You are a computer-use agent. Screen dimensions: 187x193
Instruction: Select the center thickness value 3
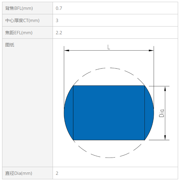tap(57, 21)
